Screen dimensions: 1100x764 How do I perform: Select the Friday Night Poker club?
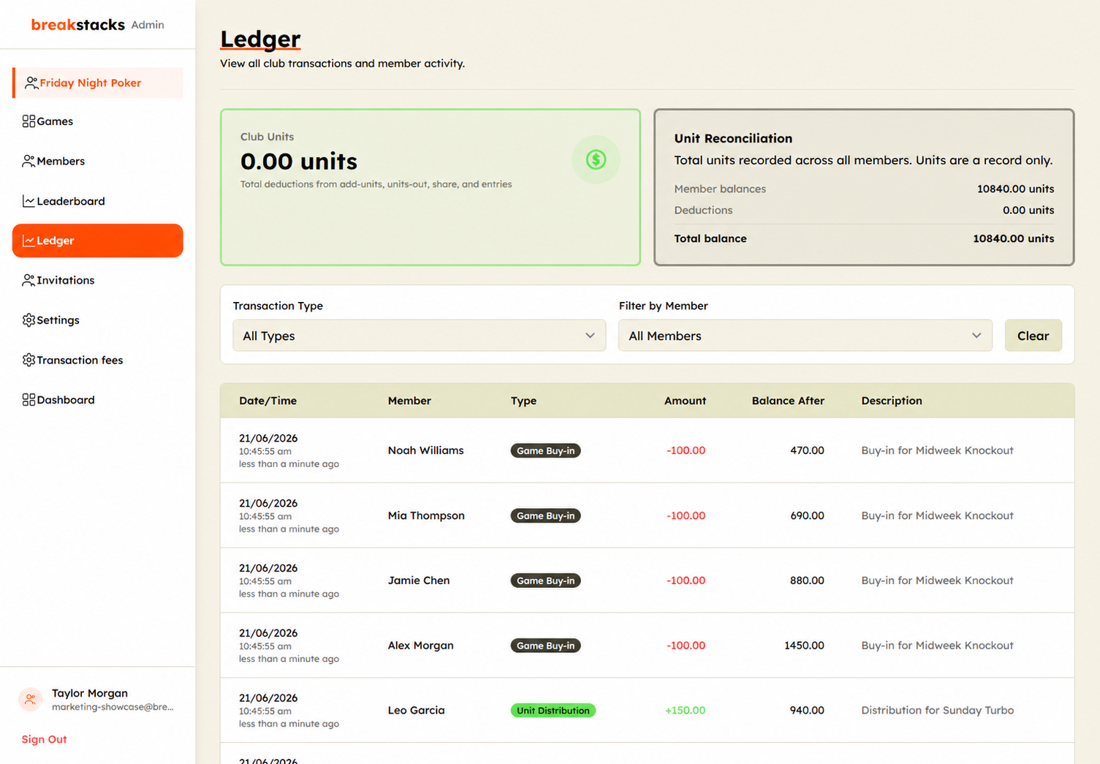[x=97, y=83]
